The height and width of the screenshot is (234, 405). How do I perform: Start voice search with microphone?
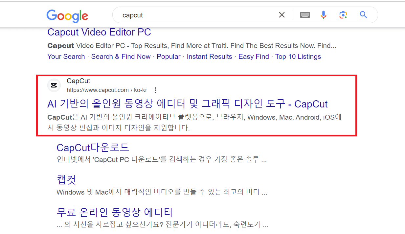click(324, 15)
